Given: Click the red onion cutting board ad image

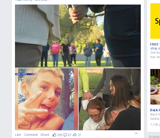Looking at the screenshot, I should 155,87.
